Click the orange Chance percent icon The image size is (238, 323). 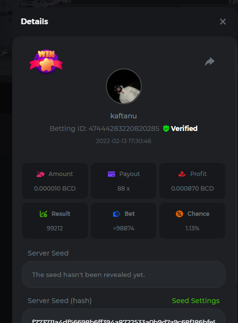[x=179, y=214]
